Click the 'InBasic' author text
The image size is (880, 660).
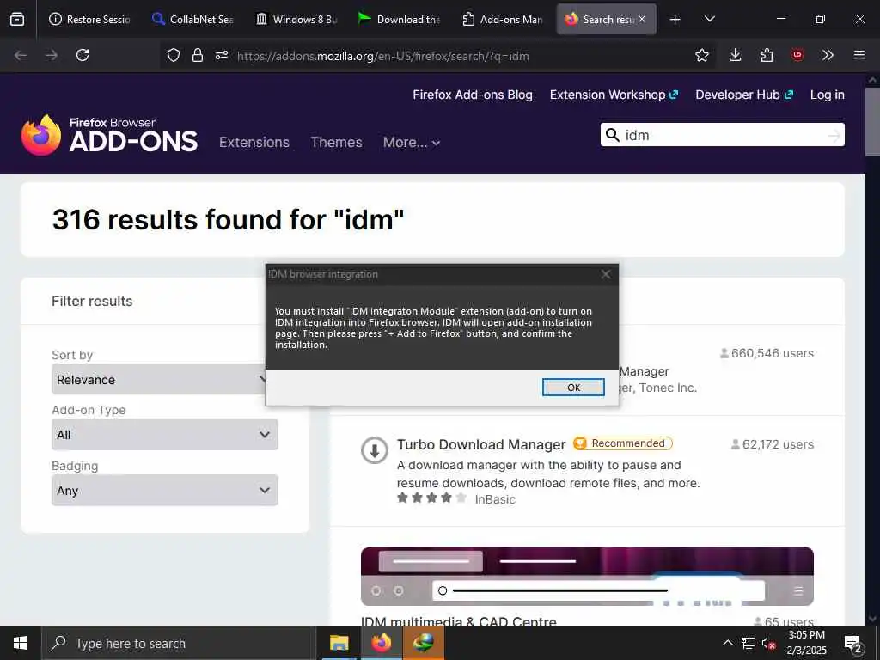[x=494, y=499]
